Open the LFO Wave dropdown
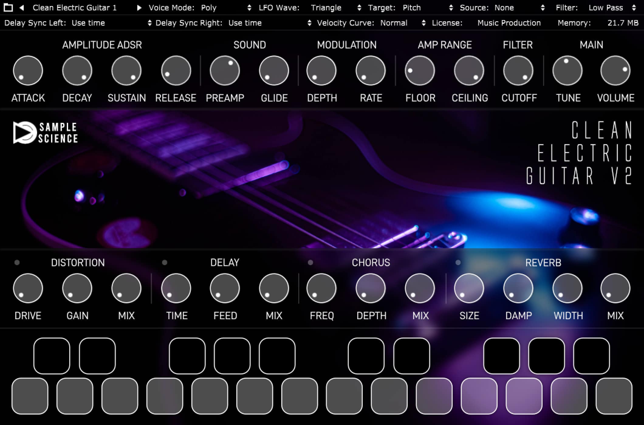Viewport: 644px width, 425px height. [336, 8]
